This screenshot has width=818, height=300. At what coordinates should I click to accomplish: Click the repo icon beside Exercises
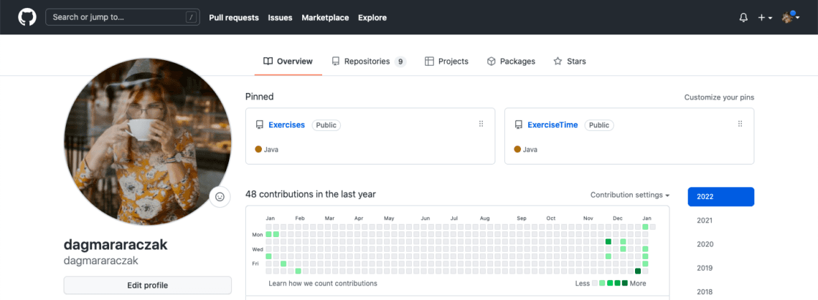pos(259,125)
